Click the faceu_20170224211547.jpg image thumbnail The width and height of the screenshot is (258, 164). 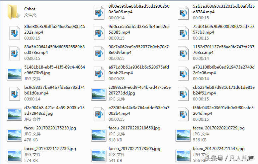(x=183, y=156)
